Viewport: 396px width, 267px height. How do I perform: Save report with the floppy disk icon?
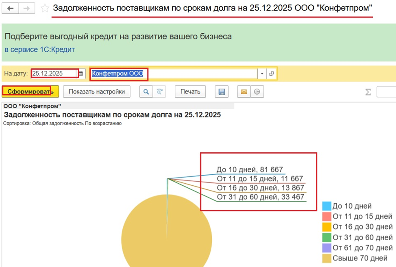click(x=222, y=91)
